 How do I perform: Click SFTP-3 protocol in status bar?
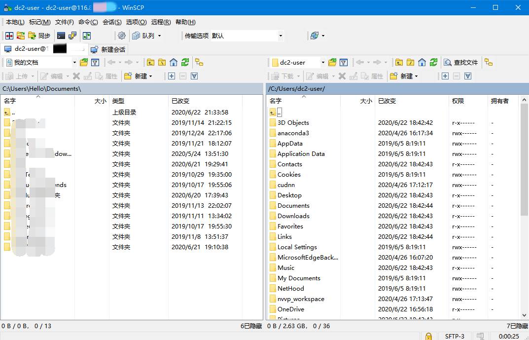point(455,336)
